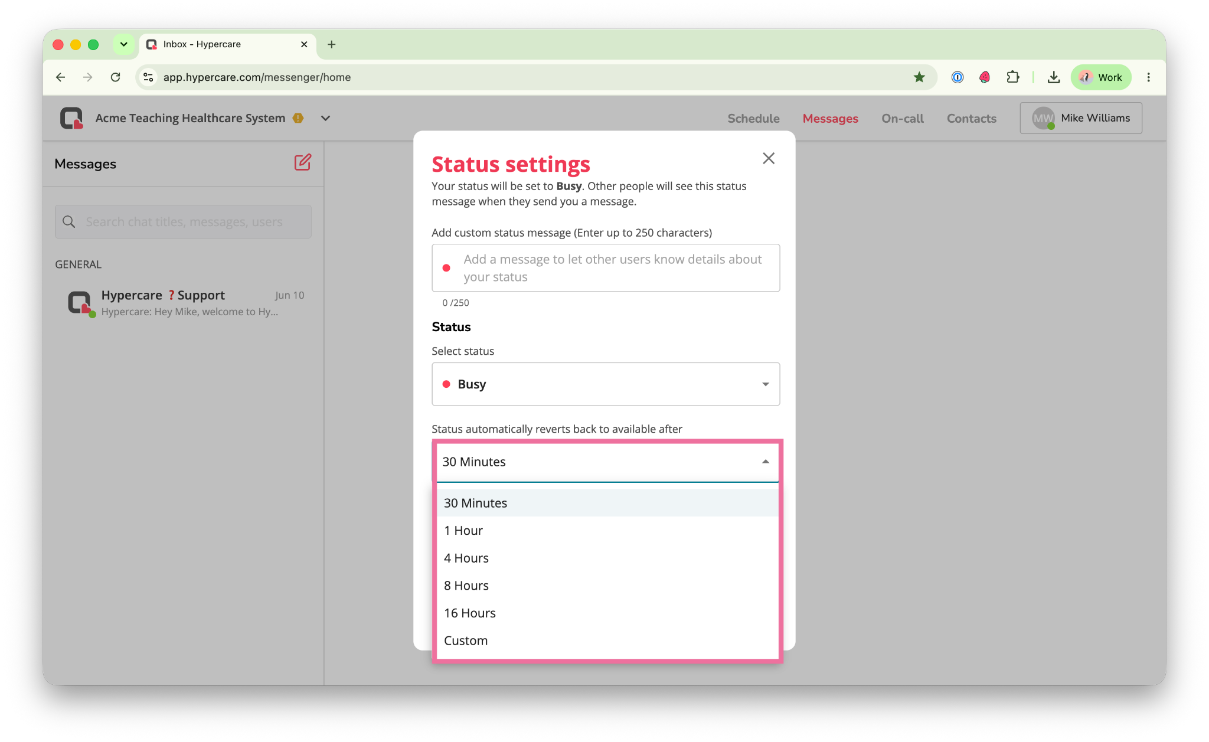The image size is (1209, 742).
Task: Open the Hypercare Support conversation
Action: tap(184, 303)
